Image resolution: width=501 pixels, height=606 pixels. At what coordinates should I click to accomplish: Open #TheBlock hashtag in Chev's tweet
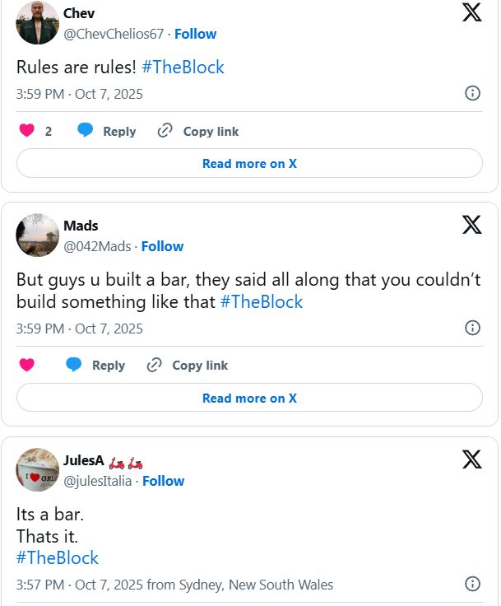click(x=183, y=68)
